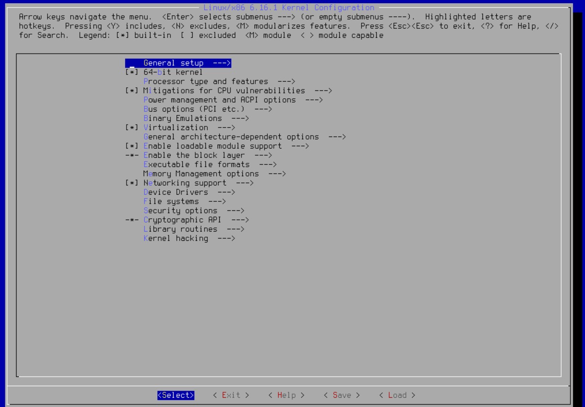Toggle Mitigations for CPU vulnerabilities checkbox
The width and height of the screenshot is (585, 407).
tap(132, 90)
